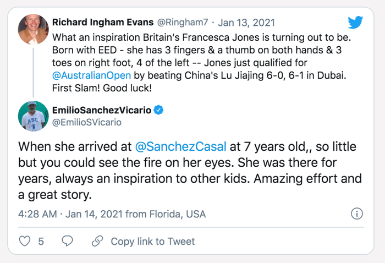Click the like count number 5
385x263 pixels.
(41, 241)
